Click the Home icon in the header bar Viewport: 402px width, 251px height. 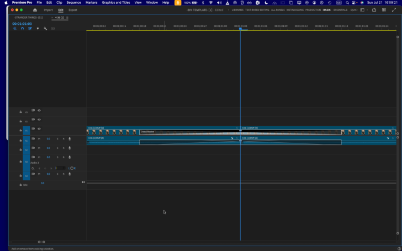click(35, 10)
